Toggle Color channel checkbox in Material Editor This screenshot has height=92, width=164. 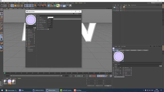[34, 29]
